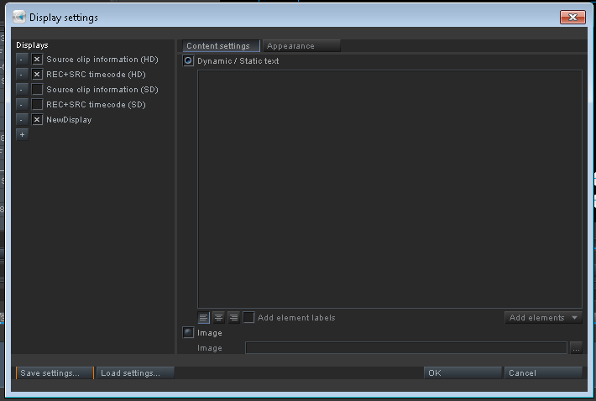Click the Image path input field
Screen dimensions: 596x401
click(406, 348)
